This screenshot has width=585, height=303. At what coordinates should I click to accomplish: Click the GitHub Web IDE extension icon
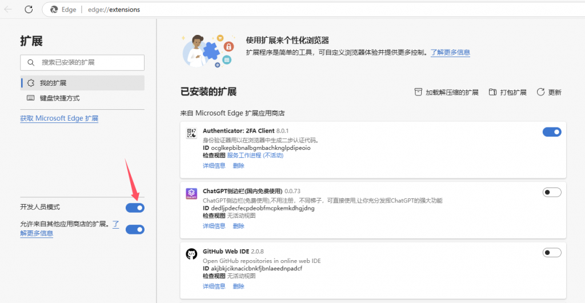[191, 254]
